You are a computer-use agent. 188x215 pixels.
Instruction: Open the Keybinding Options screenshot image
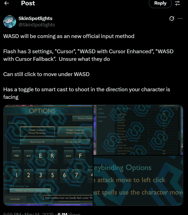[x=138, y=181]
